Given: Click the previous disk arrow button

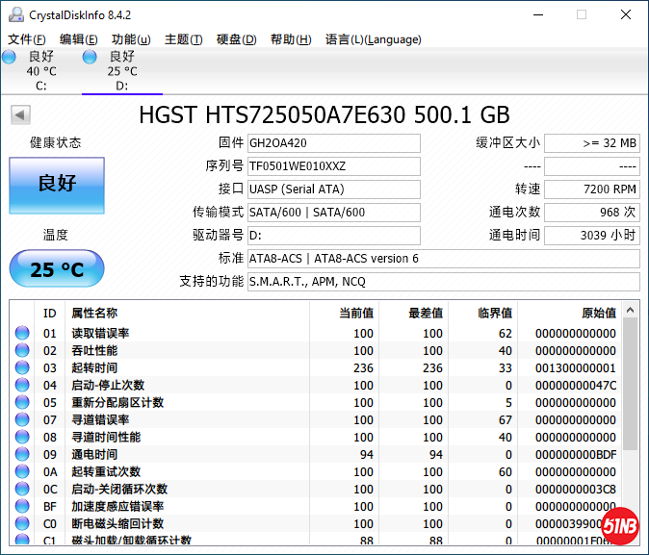Looking at the screenshot, I should (x=19, y=115).
